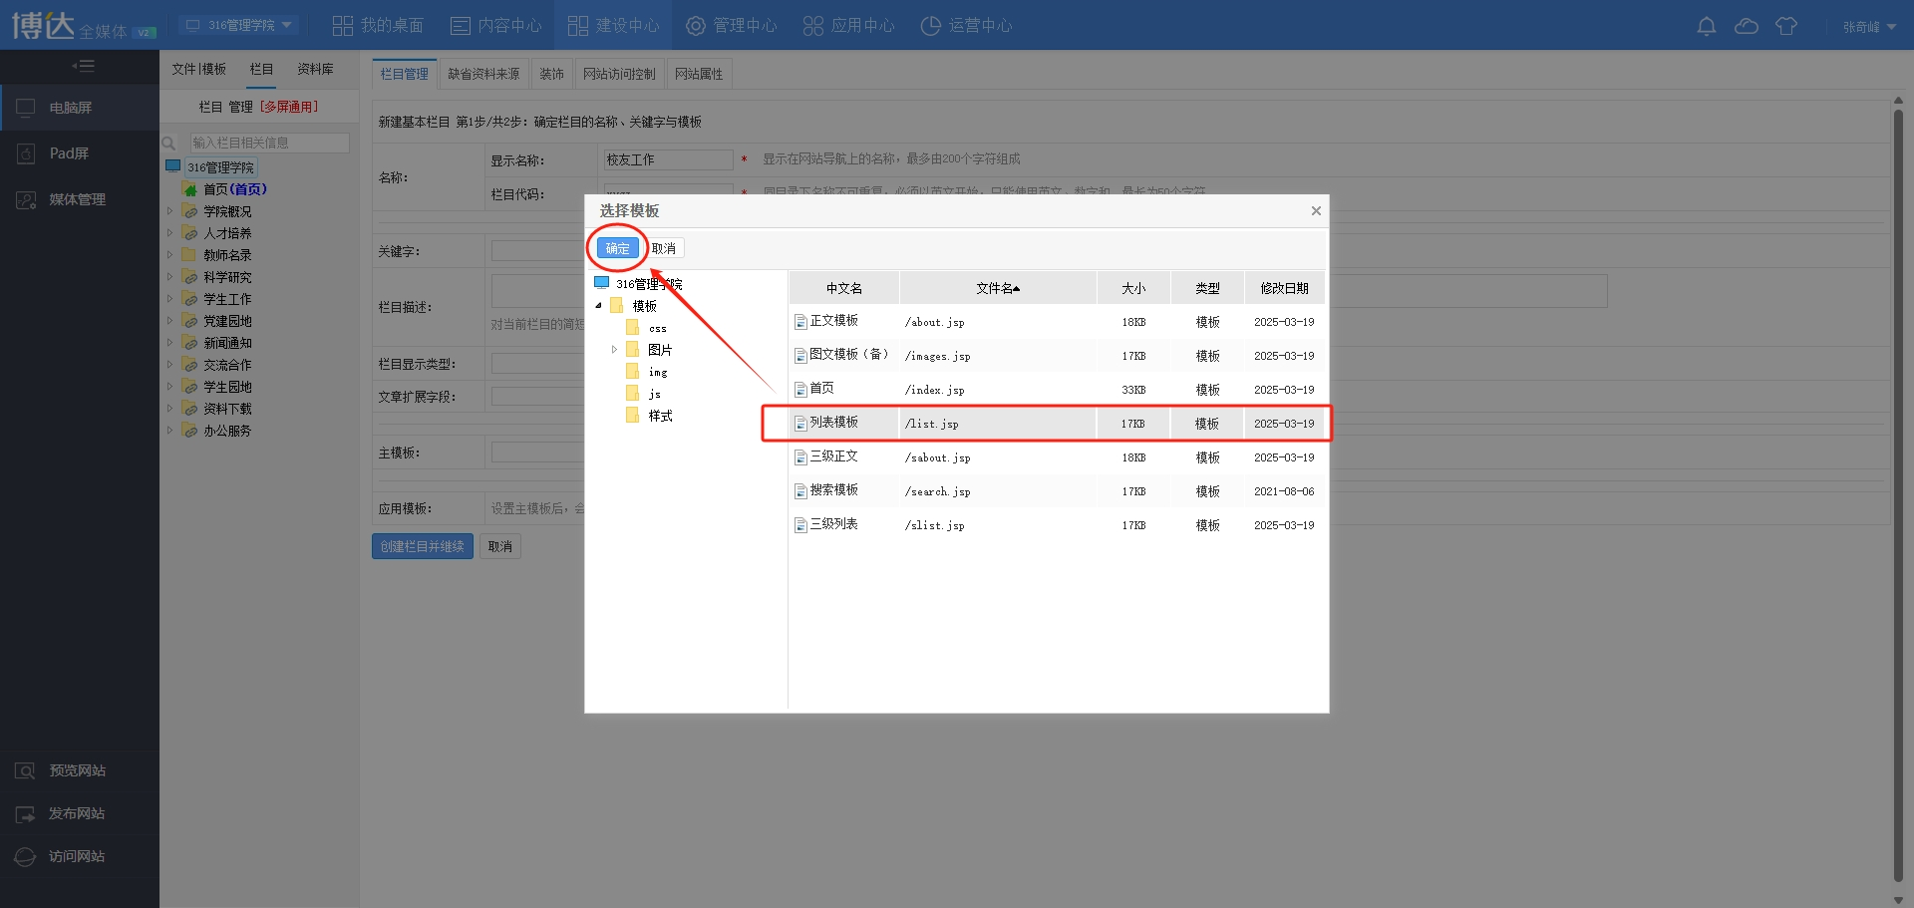Viewport: 1914px width, 908px height.
Task: Close the 选择模板 dialog
Action: click(x=1316, y=210)
